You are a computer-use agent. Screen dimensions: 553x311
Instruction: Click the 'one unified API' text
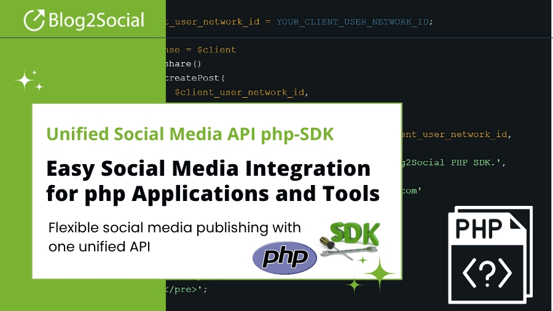pyautogui.click(x=100, y=246)
